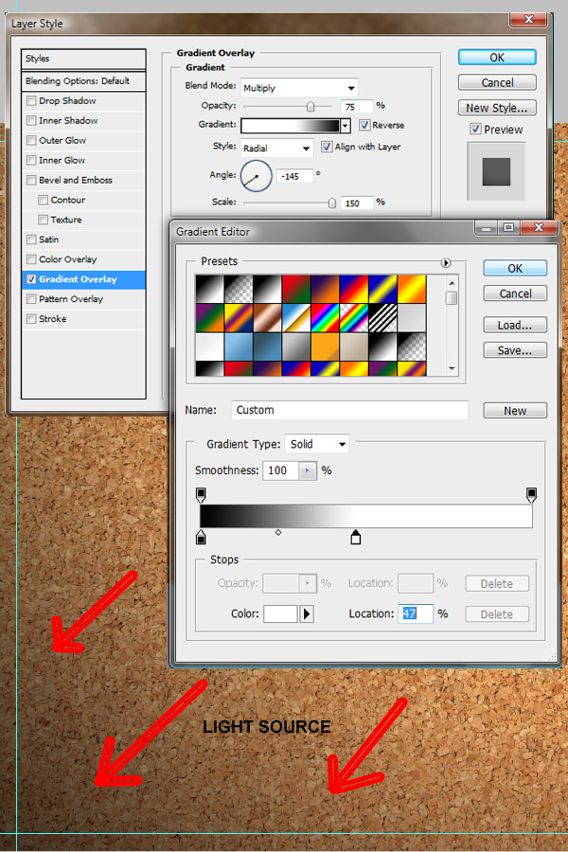This screenshot has width=568, height=852.
Task: Select the transparent rainbow gradient preset
Action: 354,318
